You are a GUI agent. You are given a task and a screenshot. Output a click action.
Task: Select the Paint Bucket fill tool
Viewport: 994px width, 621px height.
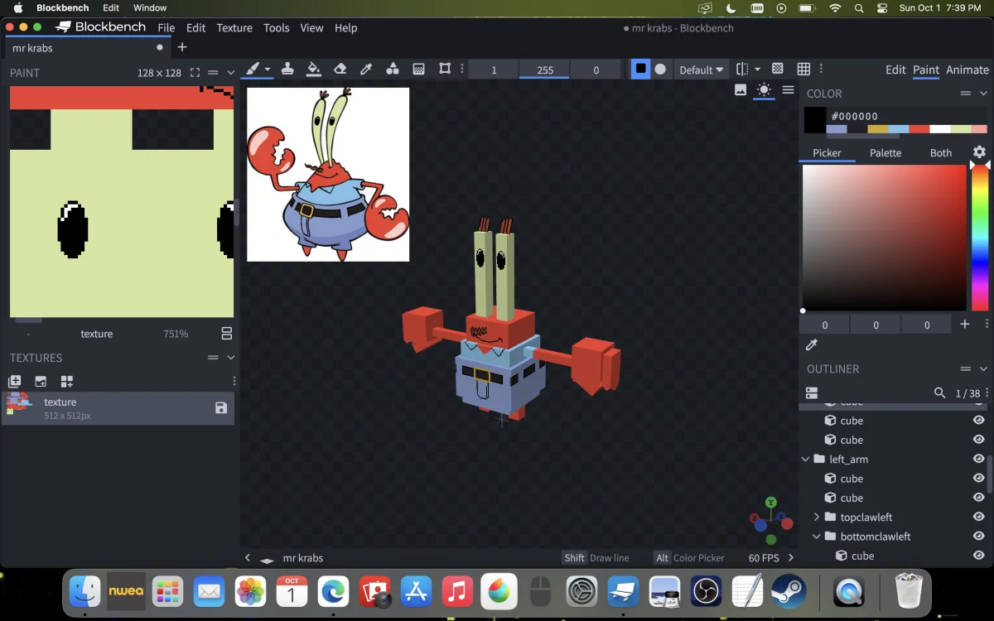tap(313, 69)
